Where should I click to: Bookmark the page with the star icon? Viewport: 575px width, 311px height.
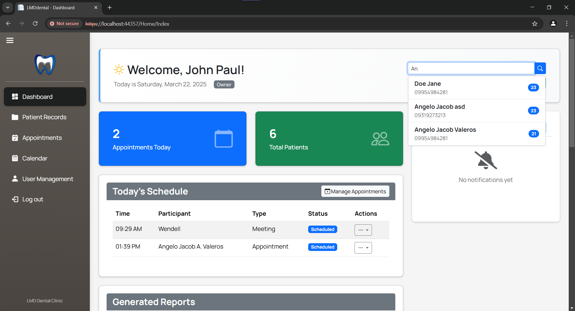coord(535,24)
